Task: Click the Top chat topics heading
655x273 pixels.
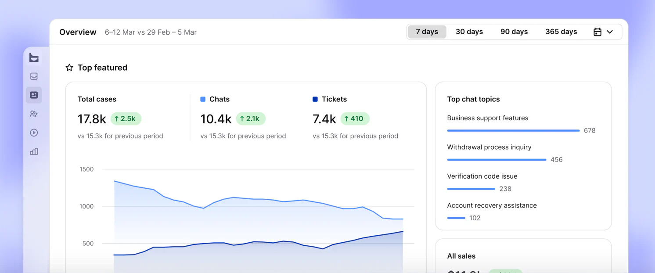Action: tap(473, 99)
